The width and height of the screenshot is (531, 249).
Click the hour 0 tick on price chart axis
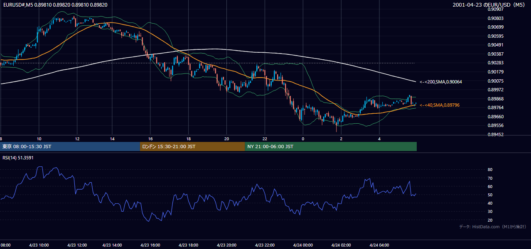pos(303,139)
